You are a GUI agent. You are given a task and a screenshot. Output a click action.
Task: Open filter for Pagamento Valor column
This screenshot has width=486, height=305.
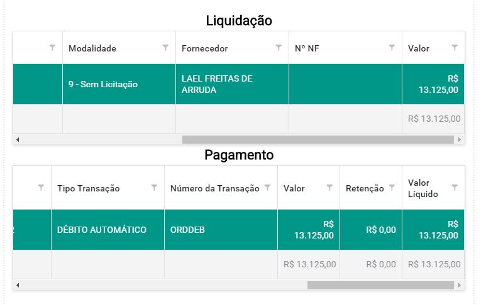click(x=329, y=188)
